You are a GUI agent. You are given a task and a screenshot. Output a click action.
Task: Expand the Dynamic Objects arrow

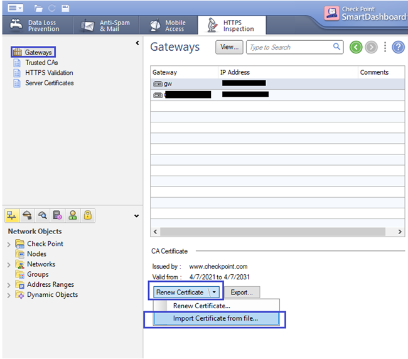(9, 295)
